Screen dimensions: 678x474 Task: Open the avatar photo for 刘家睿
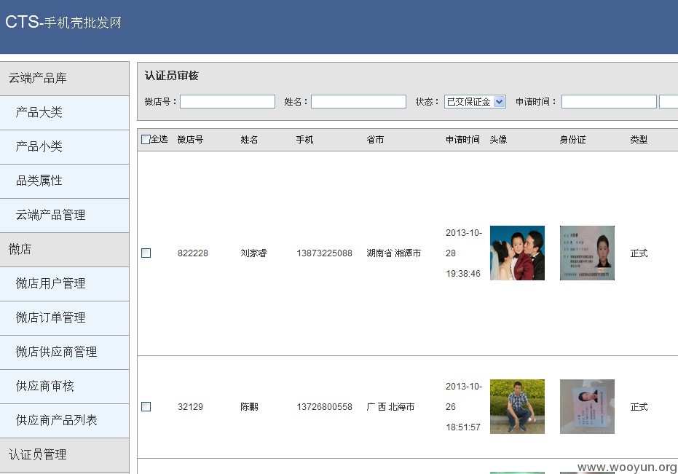pos(517,253)
